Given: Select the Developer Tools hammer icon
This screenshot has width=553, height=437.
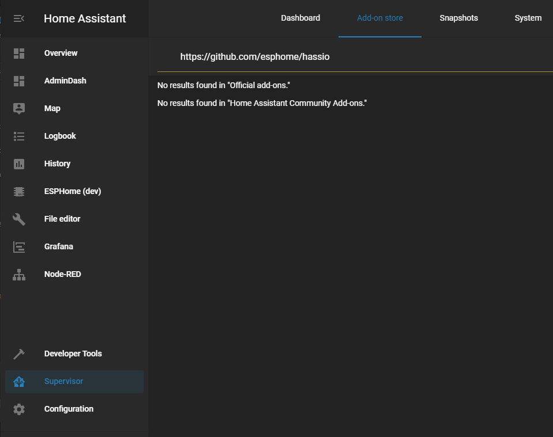Looking at the screenshot, I should coord(19,354).
